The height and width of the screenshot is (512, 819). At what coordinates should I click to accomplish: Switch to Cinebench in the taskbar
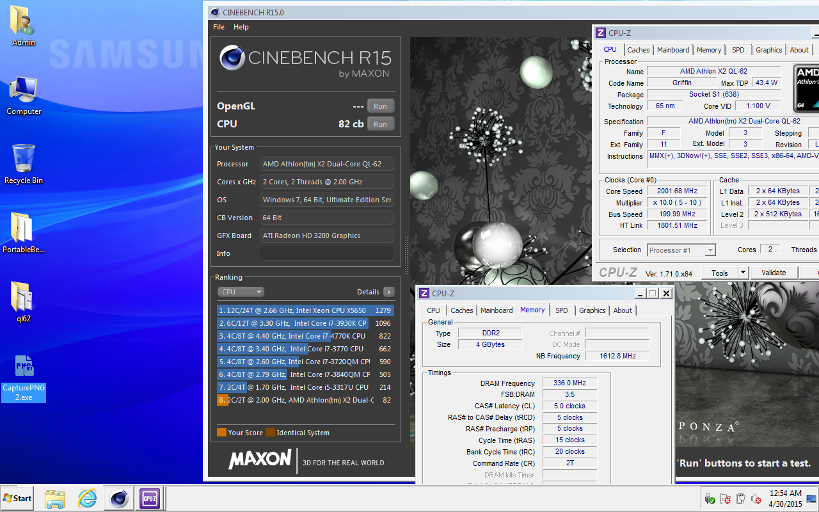pyautogui.click(x=119, y=498)
